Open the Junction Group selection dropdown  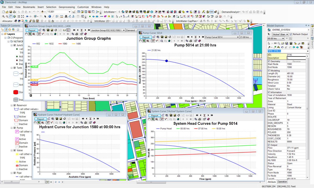click(124, 30)
